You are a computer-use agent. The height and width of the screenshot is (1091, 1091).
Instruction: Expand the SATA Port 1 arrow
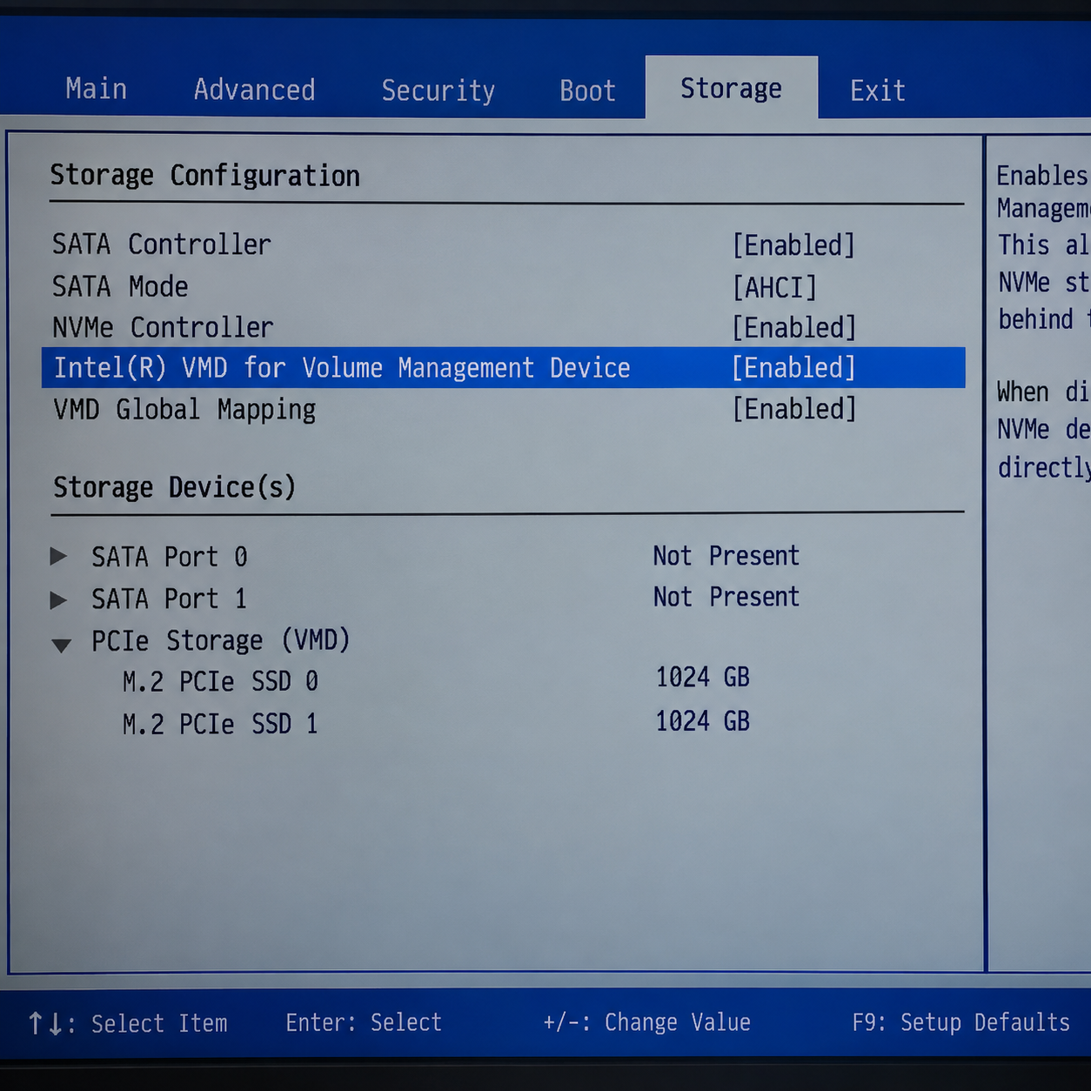coord(58,599)
